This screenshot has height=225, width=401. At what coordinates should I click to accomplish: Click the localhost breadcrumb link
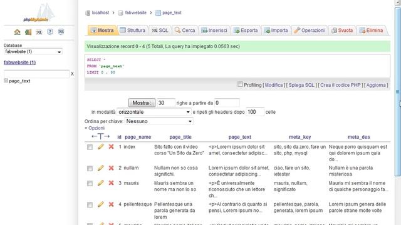[x=100, y=12]
